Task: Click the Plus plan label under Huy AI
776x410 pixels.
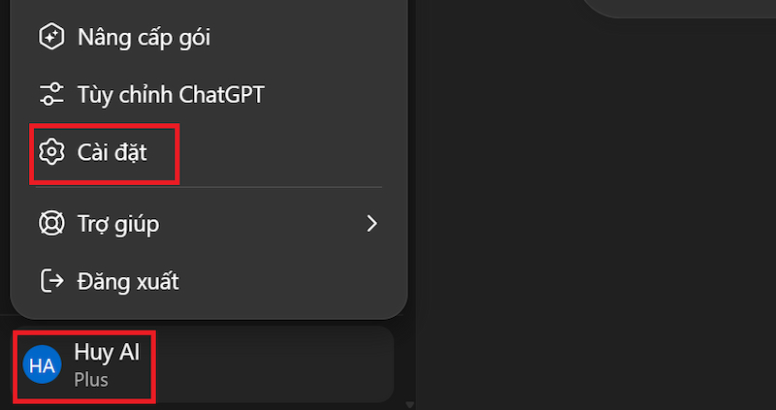Action: pos(91,380)
